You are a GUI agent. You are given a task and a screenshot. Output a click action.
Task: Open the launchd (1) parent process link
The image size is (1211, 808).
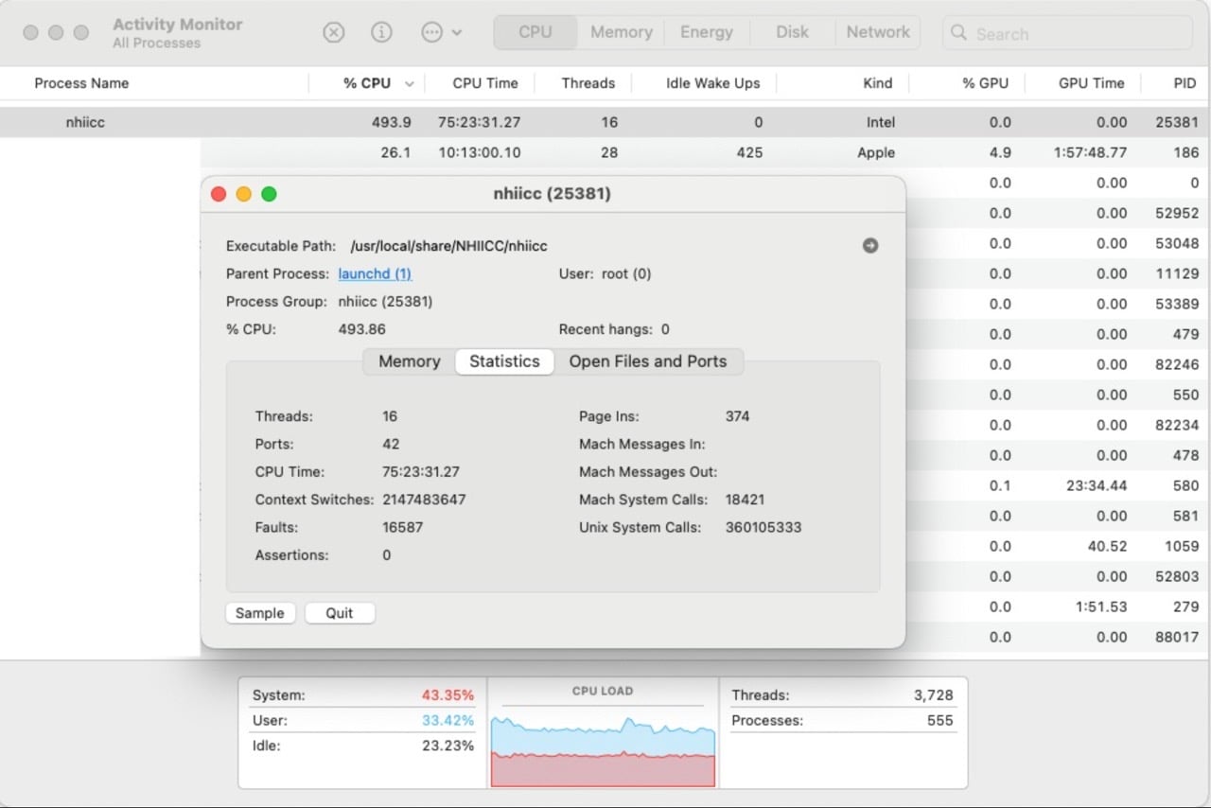pyautogui.click(x=375, y=274)
